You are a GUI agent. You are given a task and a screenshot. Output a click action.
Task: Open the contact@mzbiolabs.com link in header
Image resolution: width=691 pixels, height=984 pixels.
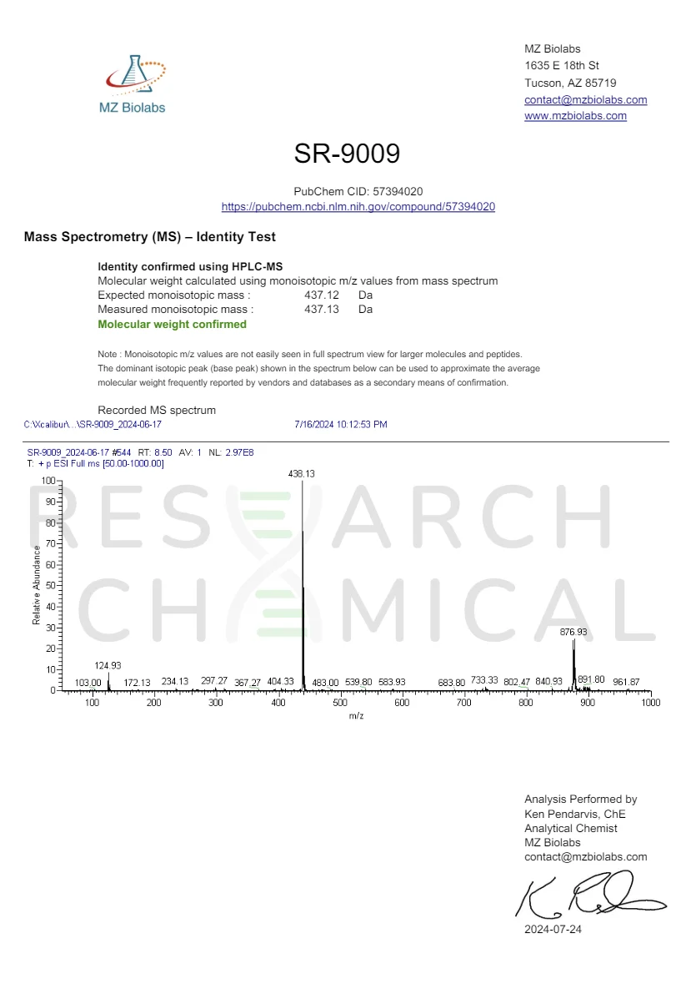coord(585,100)
